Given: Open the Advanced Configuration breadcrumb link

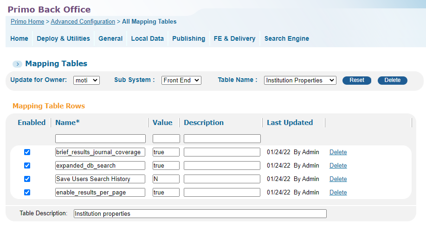Looking at the screenshot, I should pyautogui.click(x=83, y=21).
